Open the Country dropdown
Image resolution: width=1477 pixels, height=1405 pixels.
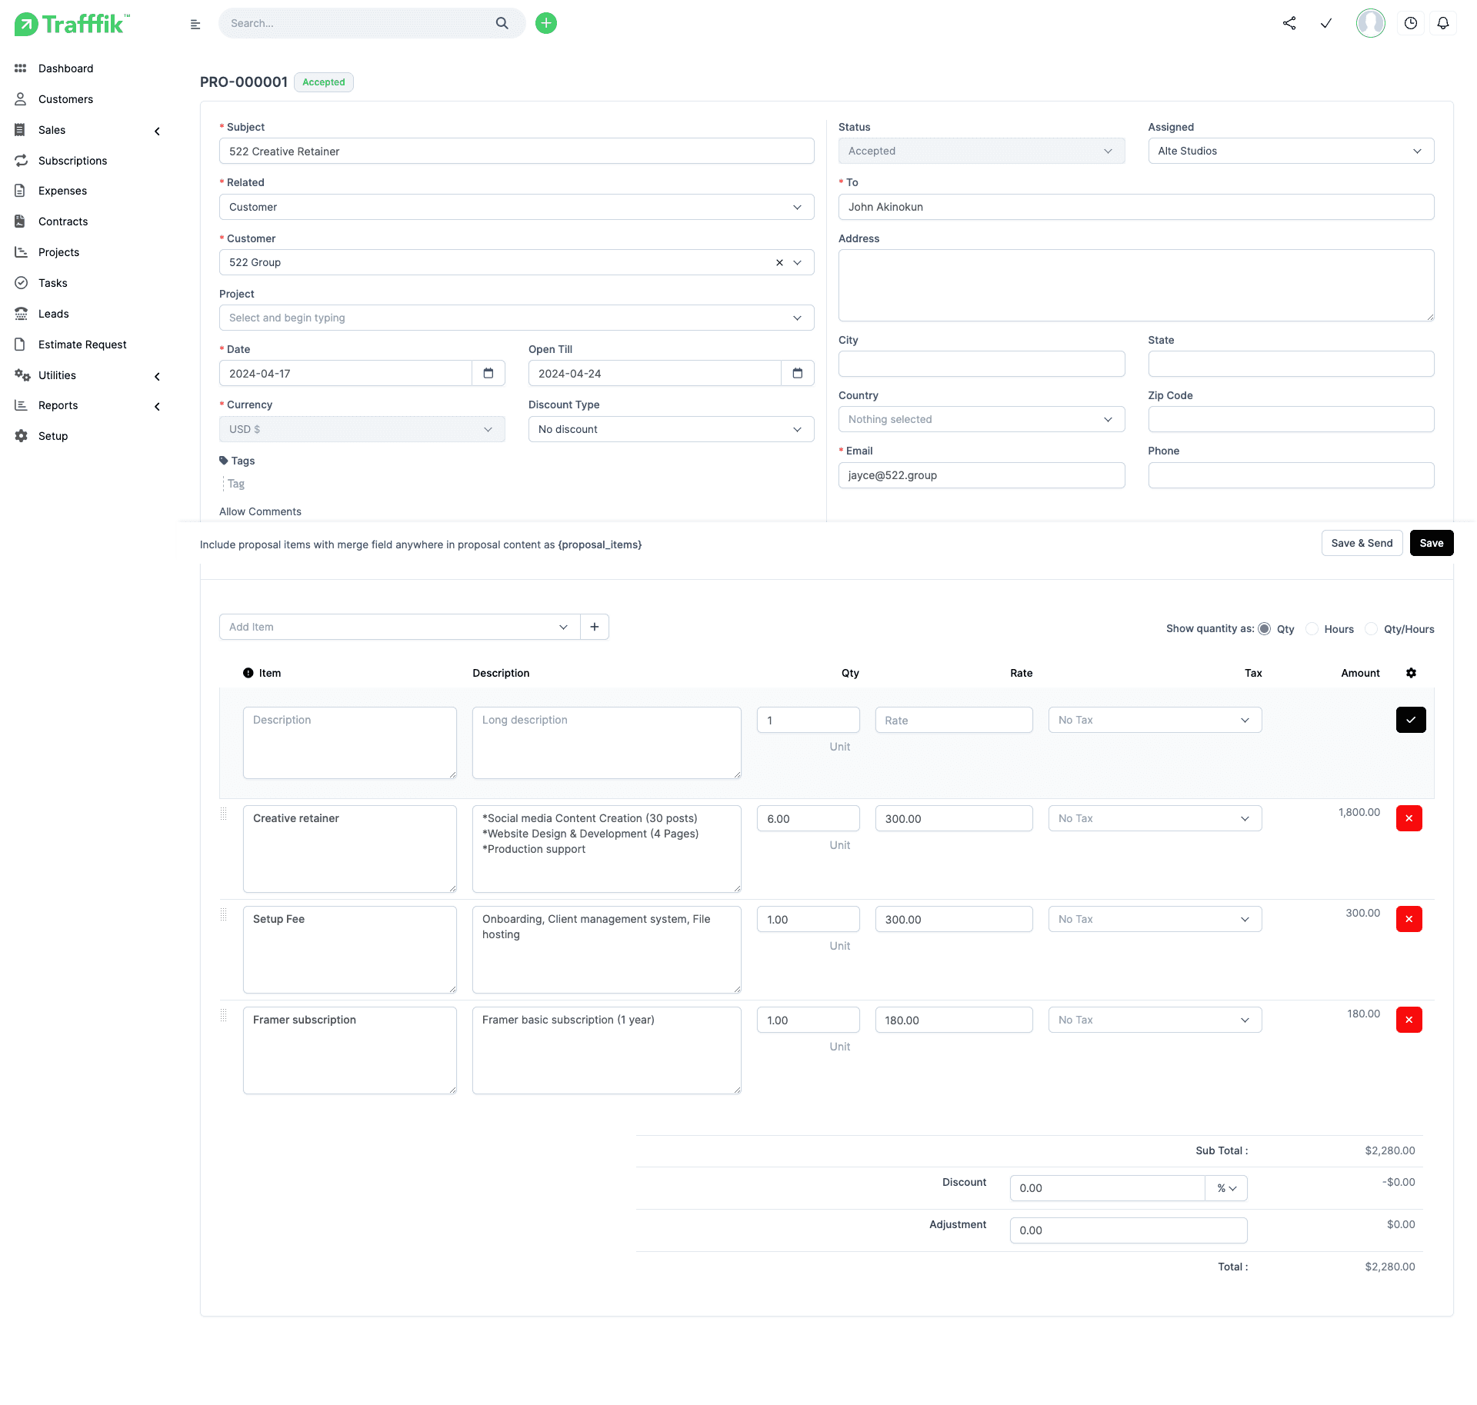coord(982,419)
